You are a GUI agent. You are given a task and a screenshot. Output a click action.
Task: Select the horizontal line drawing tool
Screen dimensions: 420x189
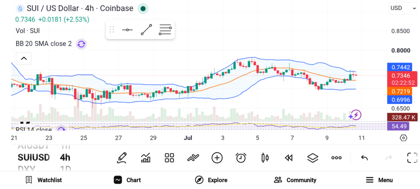(x=128, y=30)
